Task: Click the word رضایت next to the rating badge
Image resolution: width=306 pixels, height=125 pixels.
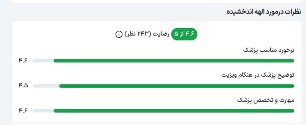Action: tap(161, 34)
